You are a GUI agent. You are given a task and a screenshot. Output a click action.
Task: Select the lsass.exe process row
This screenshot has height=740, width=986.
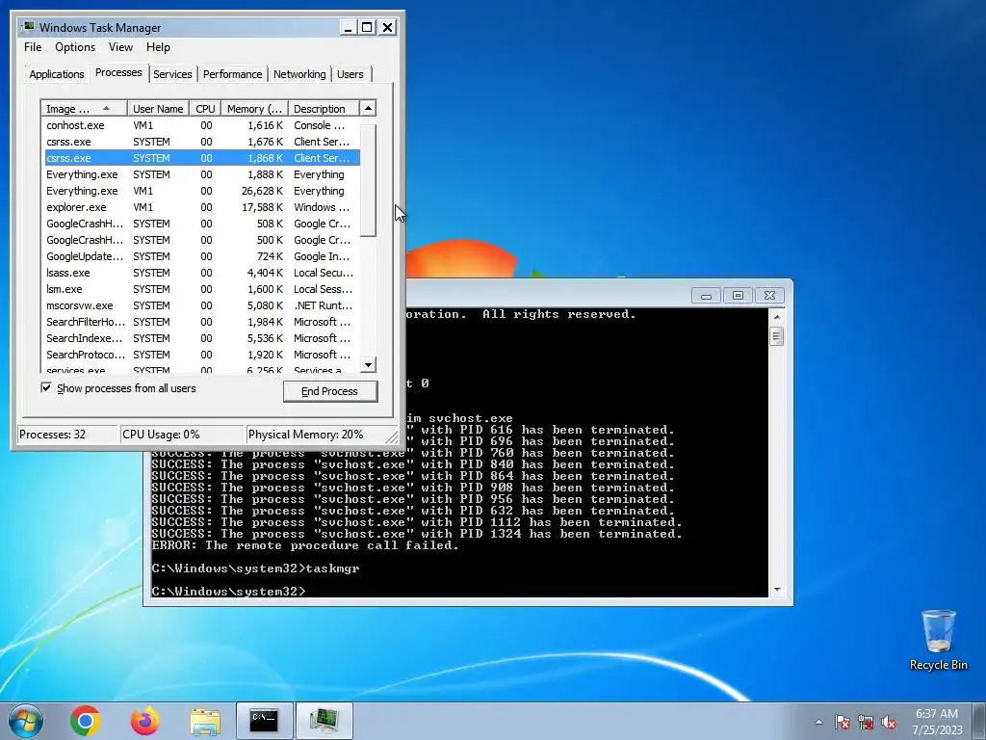201,273
